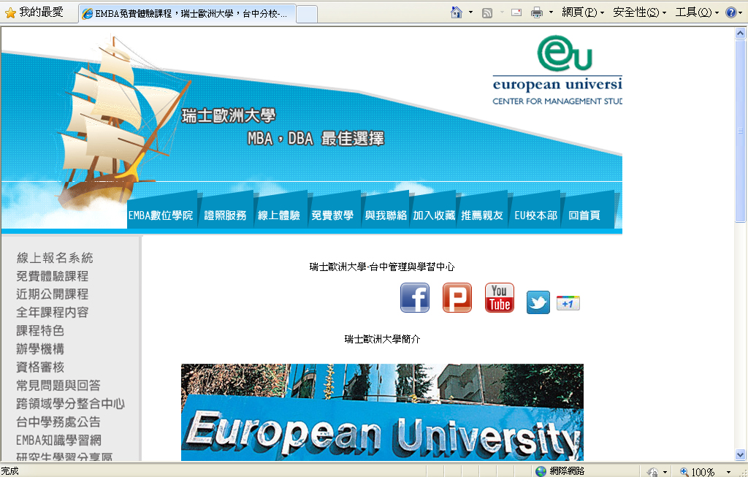Open the Facebook icon link
This screenshot has width=748, height=477.
[415, 298]
